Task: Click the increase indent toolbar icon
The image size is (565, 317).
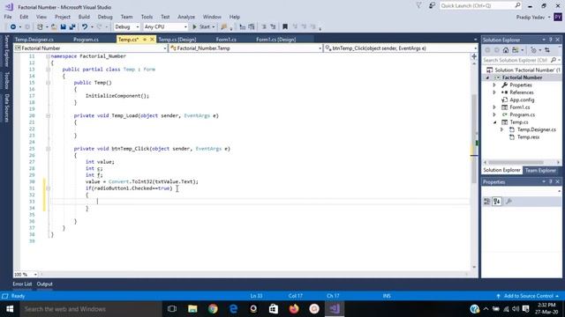Action: pyautogui.click(x=252, y=27)
